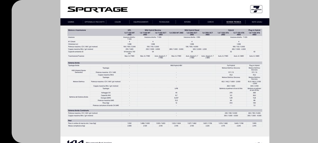
Task: Click the Sportage logo
Action: click(x=98, y=9)
